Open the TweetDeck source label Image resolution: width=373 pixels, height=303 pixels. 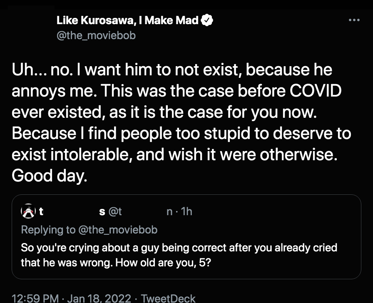point(168,298)
